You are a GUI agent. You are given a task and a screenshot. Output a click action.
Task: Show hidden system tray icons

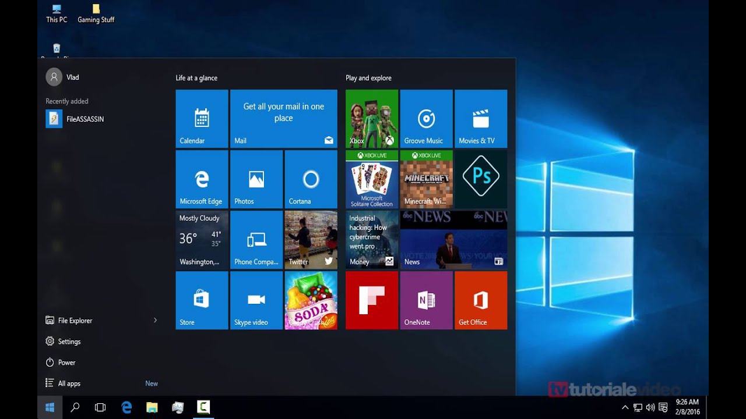(625, 407)
